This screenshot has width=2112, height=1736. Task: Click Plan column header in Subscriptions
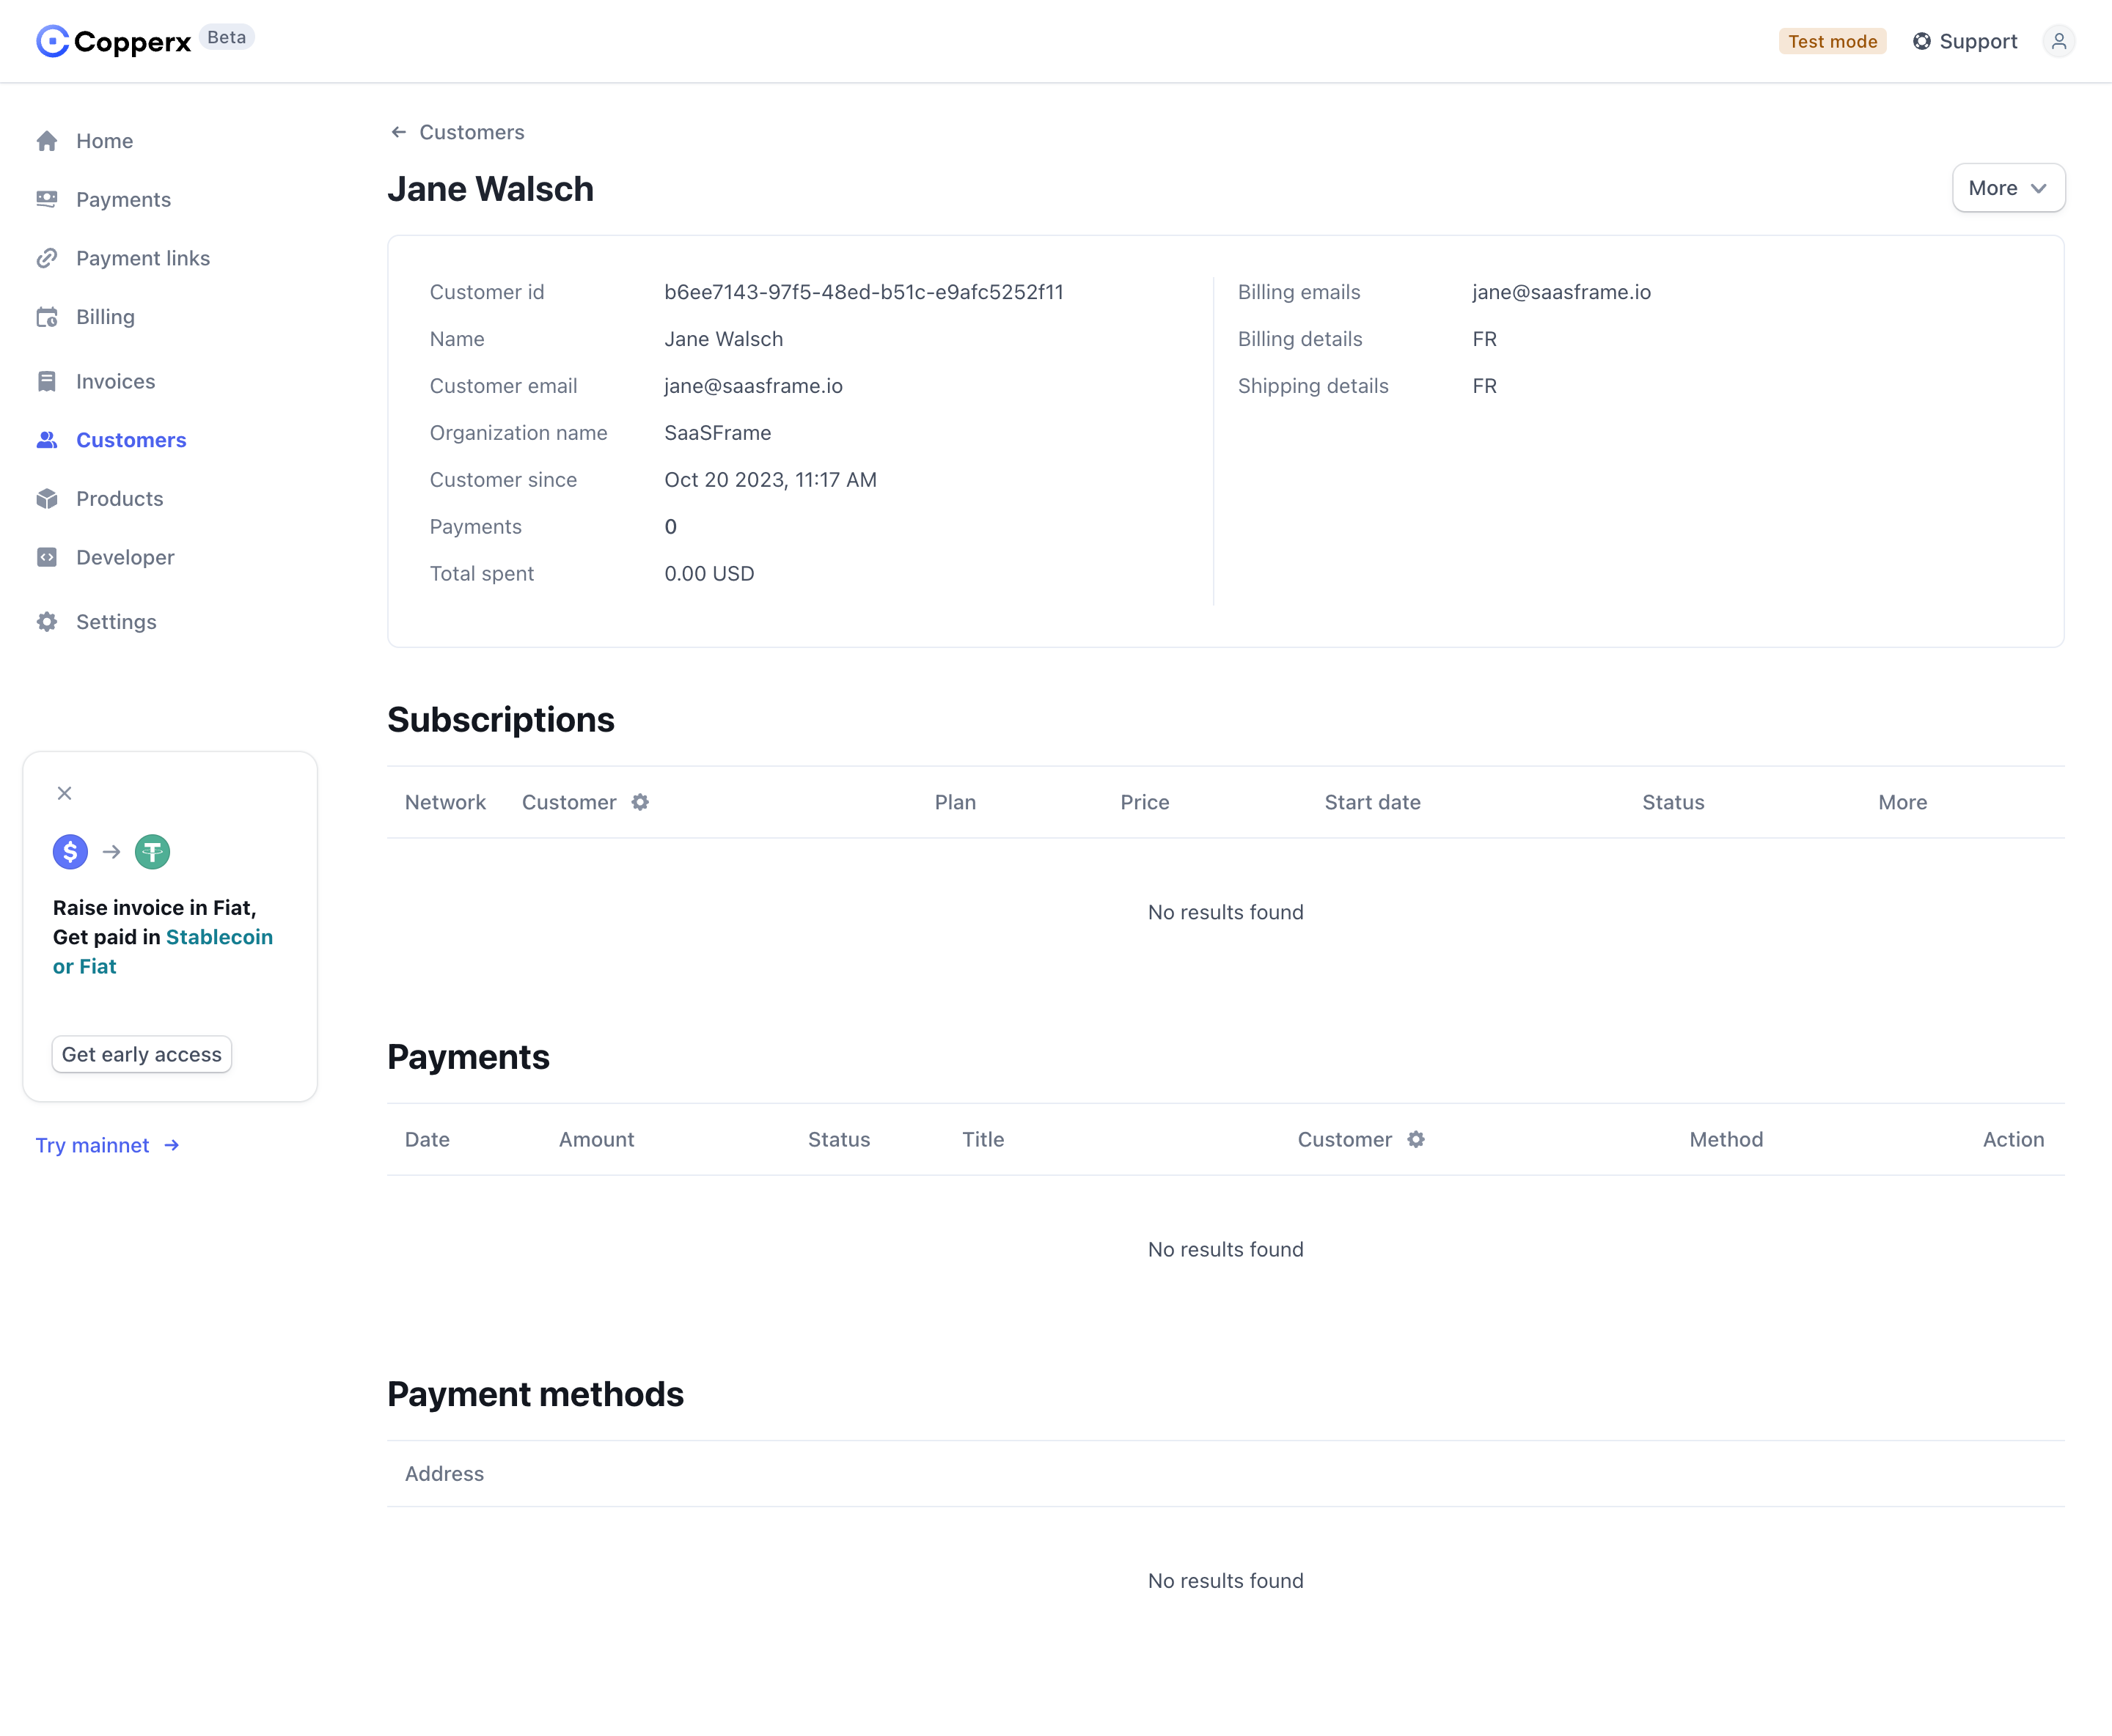956,802
